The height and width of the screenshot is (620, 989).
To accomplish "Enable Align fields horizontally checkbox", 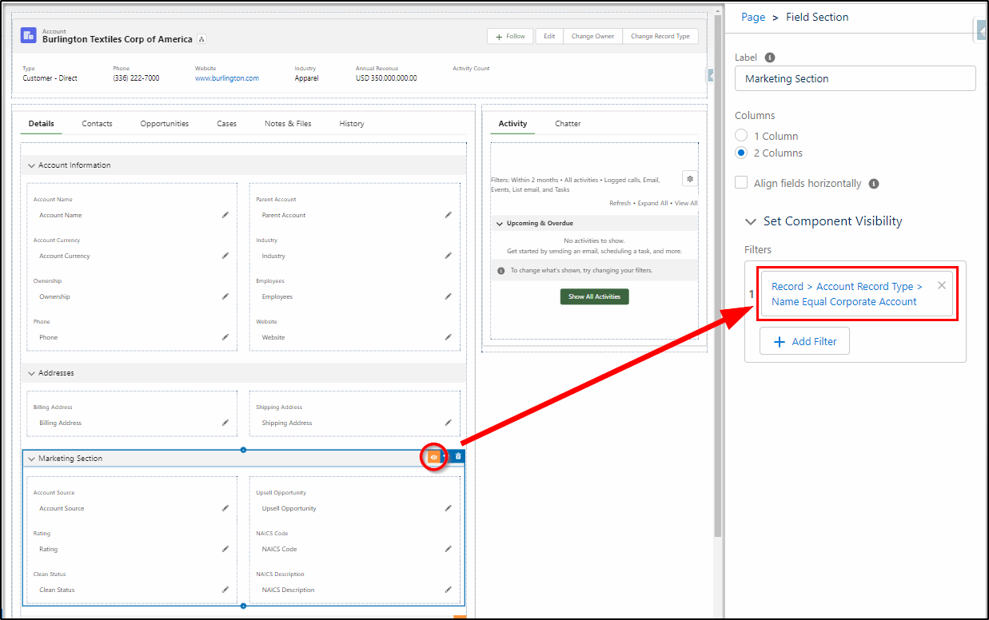I will [x=741, y=183].
